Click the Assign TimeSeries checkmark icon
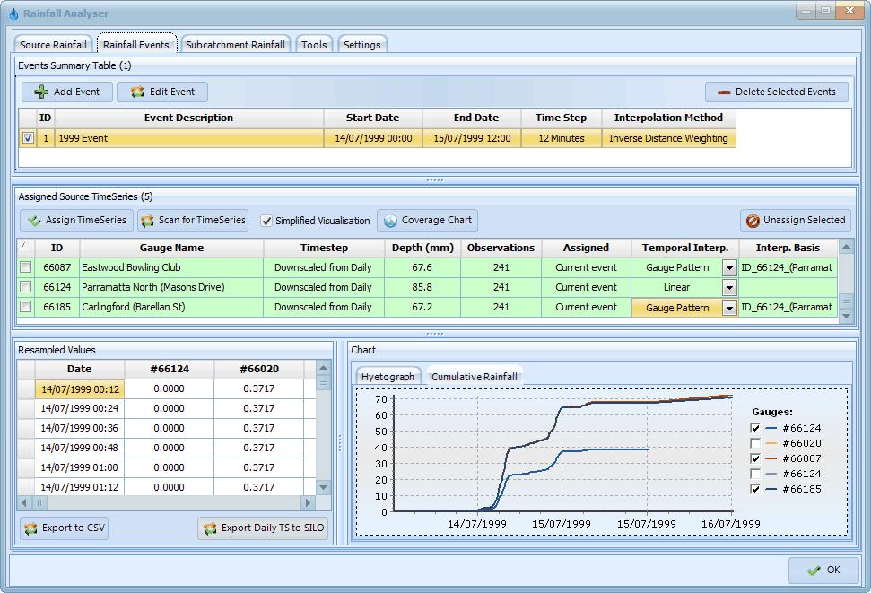The width and height of the screenshot is (871, 593). point(34,221)
